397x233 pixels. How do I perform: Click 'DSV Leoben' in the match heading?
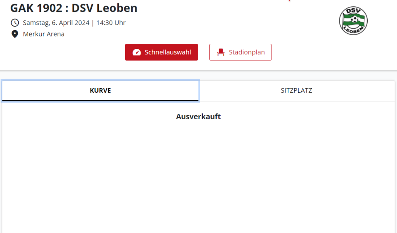pos(104,8)
